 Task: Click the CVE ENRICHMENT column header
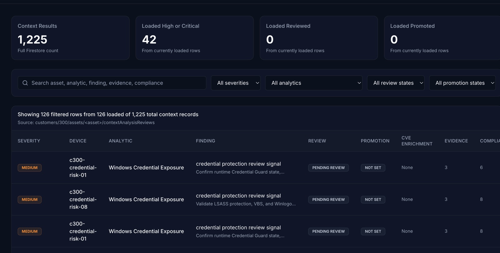pos(417,141)
